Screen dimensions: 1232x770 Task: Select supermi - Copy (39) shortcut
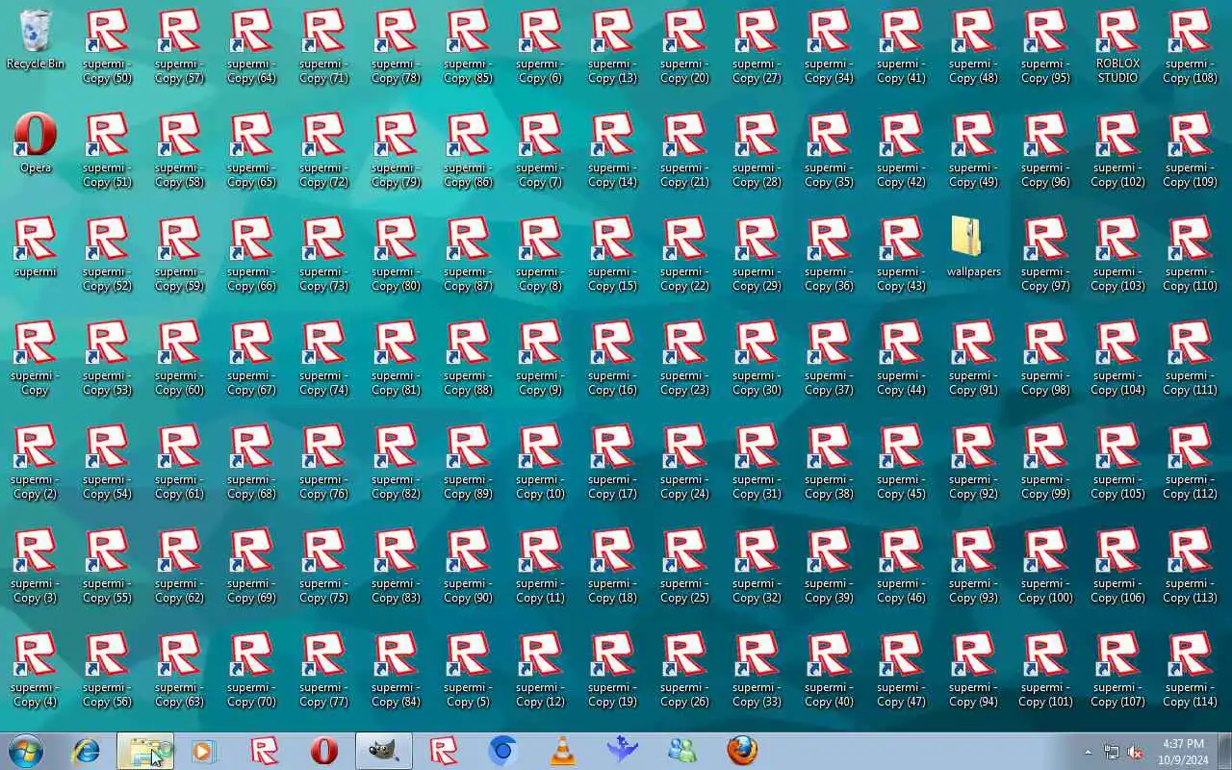click(830, 566)
